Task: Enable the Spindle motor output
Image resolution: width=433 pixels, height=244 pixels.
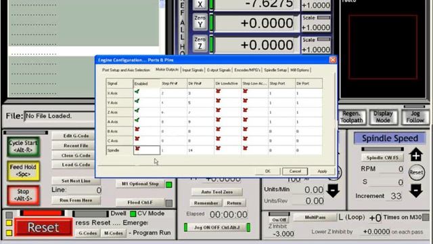Action: click(137, 149)
